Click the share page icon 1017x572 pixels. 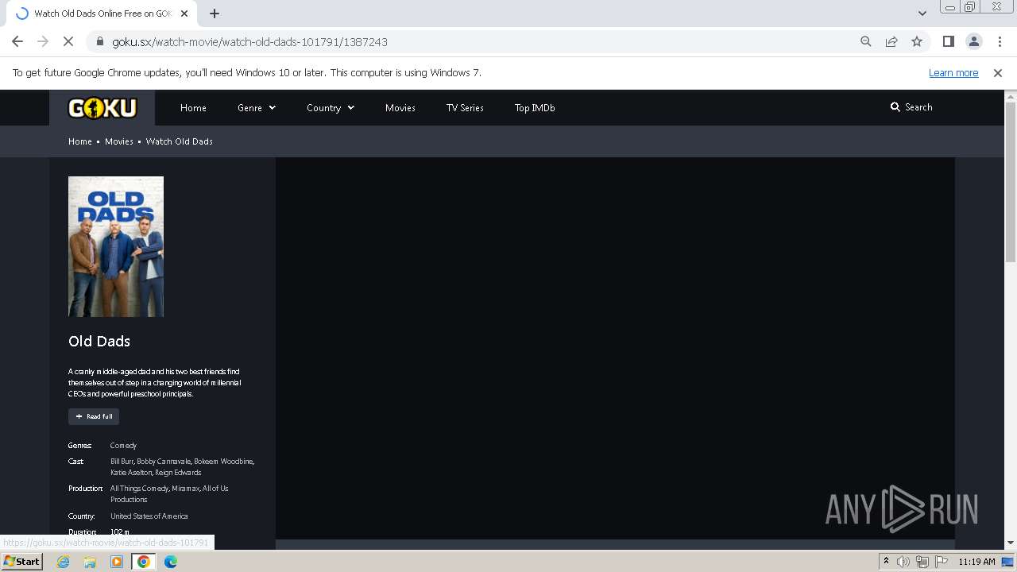click(x=891, y=41)
